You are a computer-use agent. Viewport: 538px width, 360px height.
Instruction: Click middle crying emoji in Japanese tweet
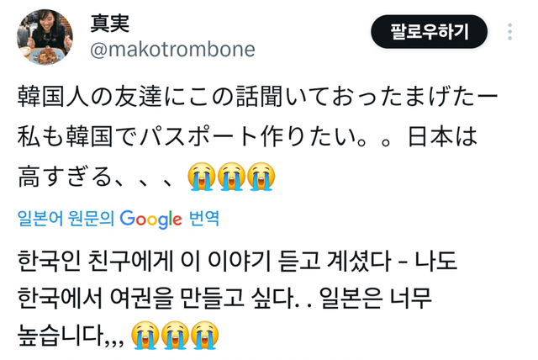click(x=231, y=177)
